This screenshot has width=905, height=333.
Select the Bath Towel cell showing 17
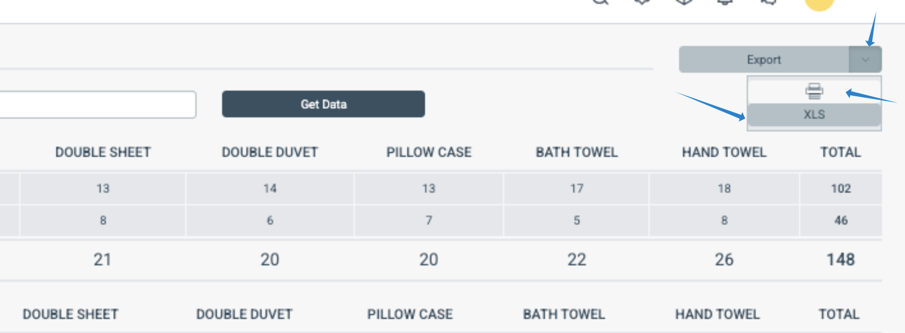[577, 189]
